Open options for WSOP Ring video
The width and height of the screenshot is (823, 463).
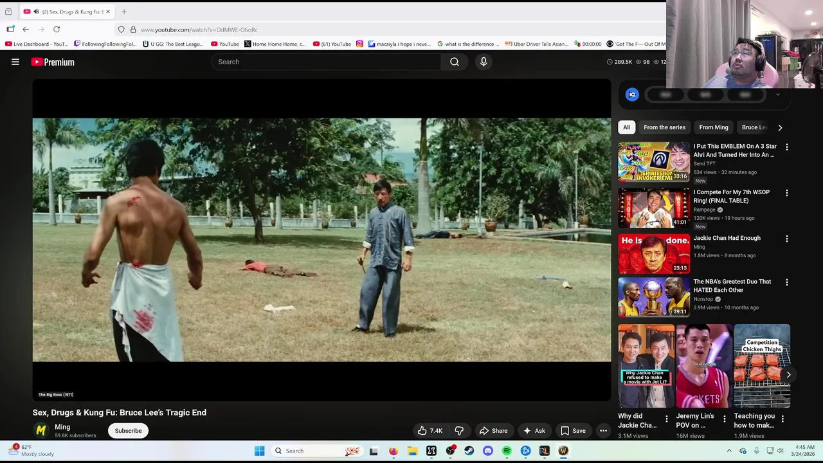786,192
